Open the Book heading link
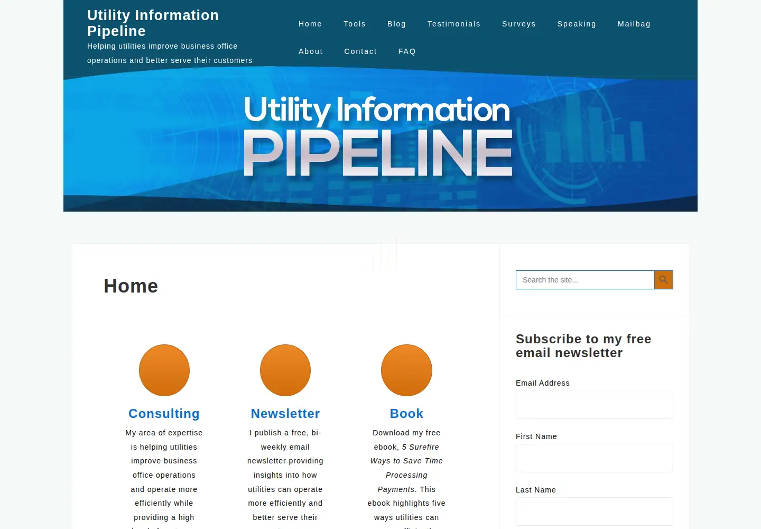 (x=406, y=414)
